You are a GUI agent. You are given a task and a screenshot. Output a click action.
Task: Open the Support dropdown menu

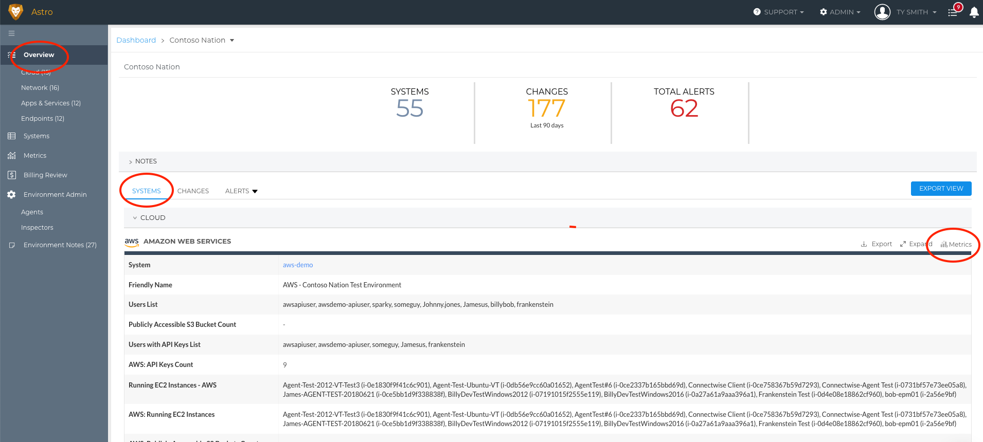coord(778,12)
